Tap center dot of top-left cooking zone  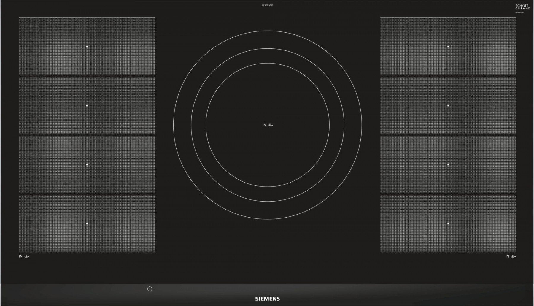coord(87,47)
